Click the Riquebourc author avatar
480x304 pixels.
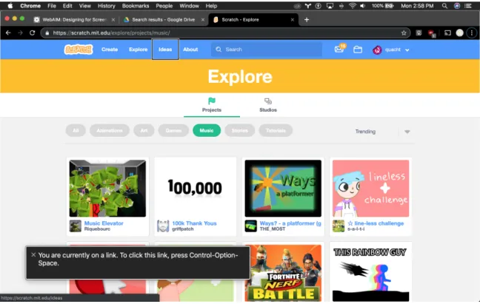coord(76,226)
